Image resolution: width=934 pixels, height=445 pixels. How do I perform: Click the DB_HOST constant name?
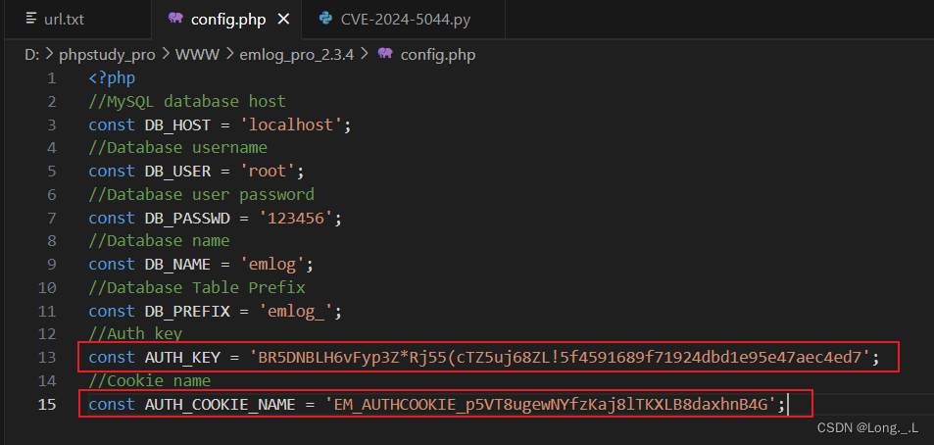tap(178, 124)
